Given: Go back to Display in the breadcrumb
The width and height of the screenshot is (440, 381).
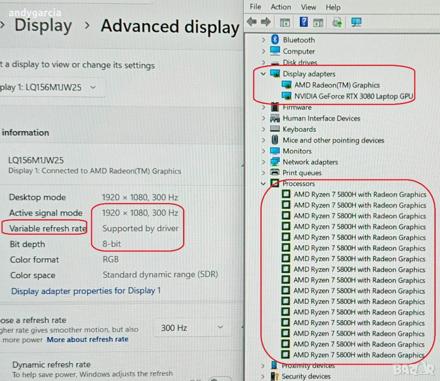Looking at the screenshot, I should [x=43, y=26].
